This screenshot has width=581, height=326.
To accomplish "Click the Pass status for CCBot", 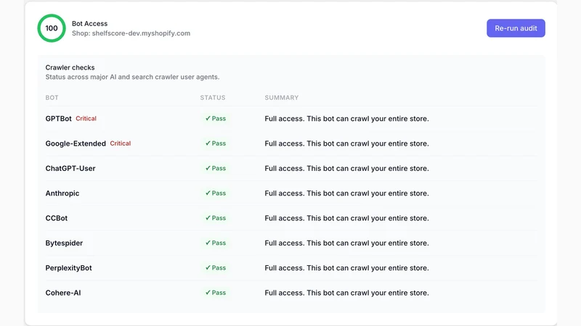I will (216, 218).
